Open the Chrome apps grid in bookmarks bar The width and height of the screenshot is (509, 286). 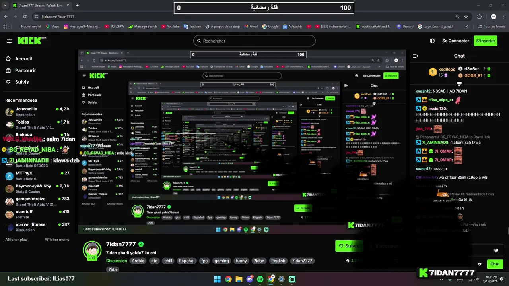(5, 27)
